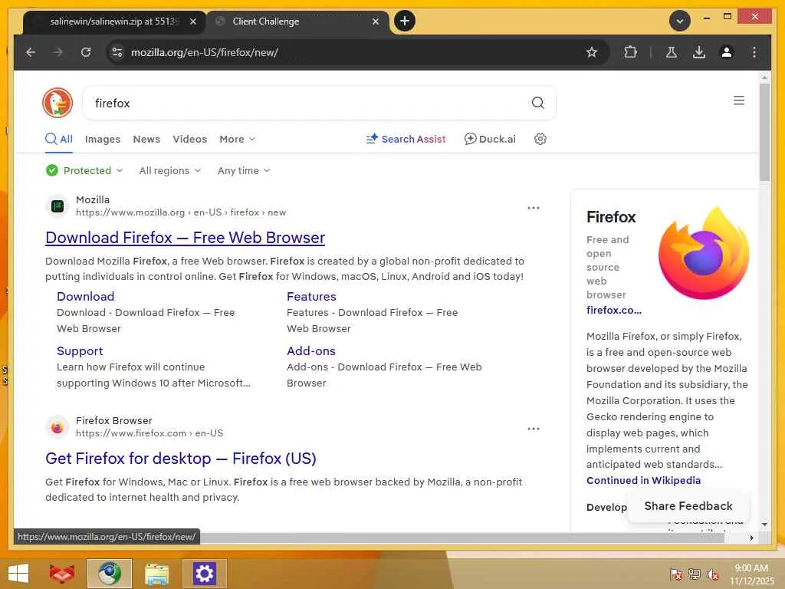This screenshot has height=589, width=785.
Task: Open the firefox.co... link in the info panel
Action: click(x=614, y=310)
